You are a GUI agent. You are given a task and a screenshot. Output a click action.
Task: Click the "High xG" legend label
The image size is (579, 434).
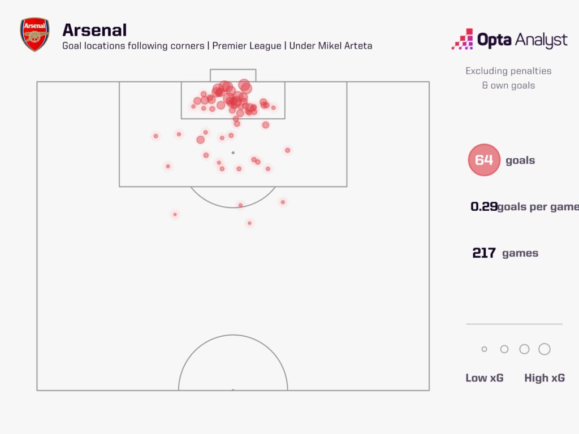[545, 378]
